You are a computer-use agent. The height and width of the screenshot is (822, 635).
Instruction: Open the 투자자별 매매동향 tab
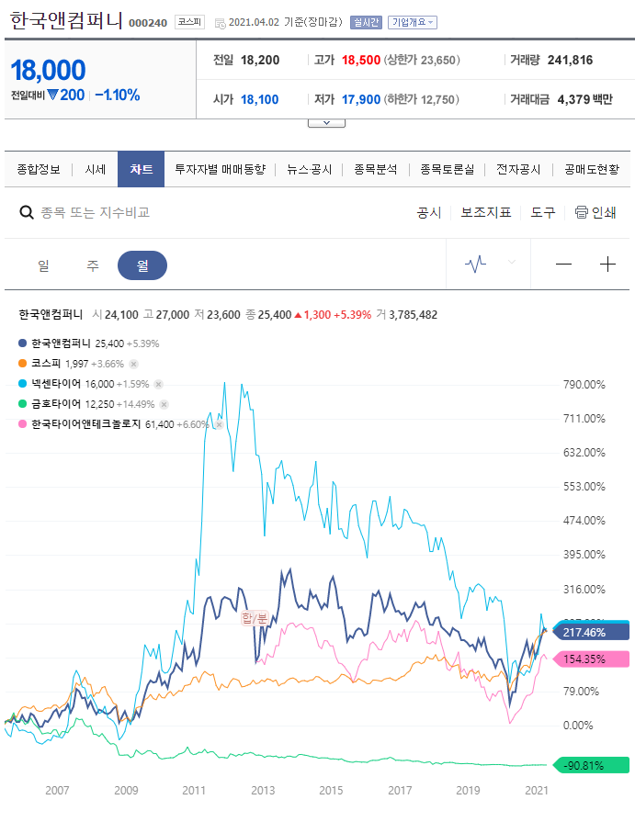[x=220, y=169]
